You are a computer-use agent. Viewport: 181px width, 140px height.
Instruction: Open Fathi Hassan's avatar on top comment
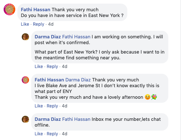point(9,9)
